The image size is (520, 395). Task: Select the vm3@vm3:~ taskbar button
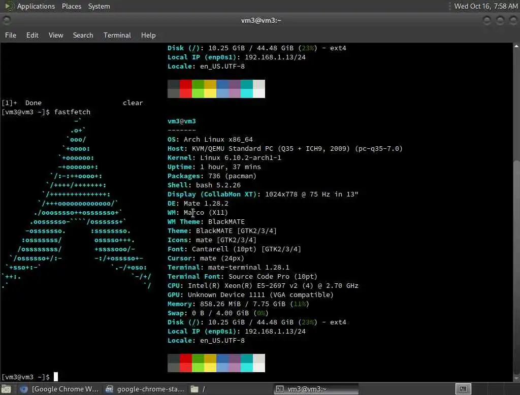pyautogui.click(x=316, y=389)
